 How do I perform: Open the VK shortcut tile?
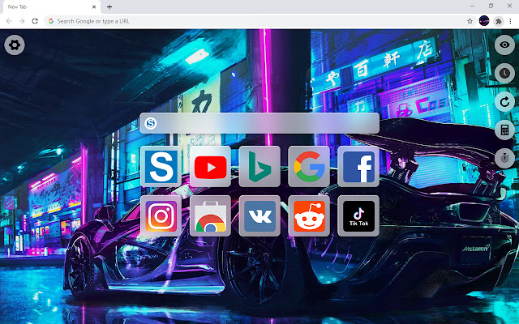point(259,216)
